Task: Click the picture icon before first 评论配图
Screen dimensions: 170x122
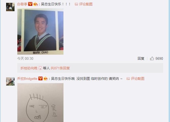Action: pyautogui.click(x=76, y=4)
